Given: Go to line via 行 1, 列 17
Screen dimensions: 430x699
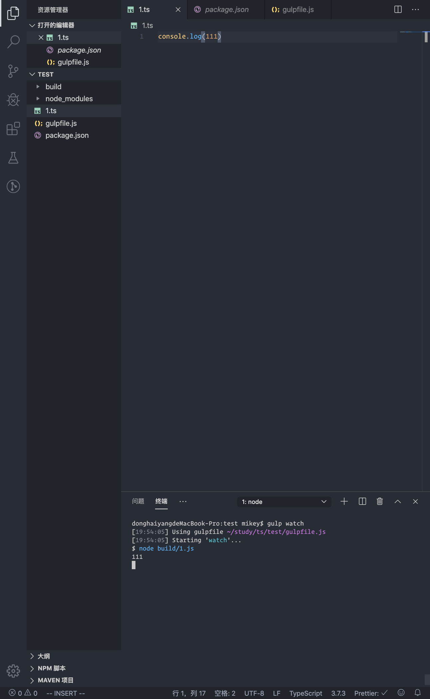Looking at the screenshot, I should point(189,693).
